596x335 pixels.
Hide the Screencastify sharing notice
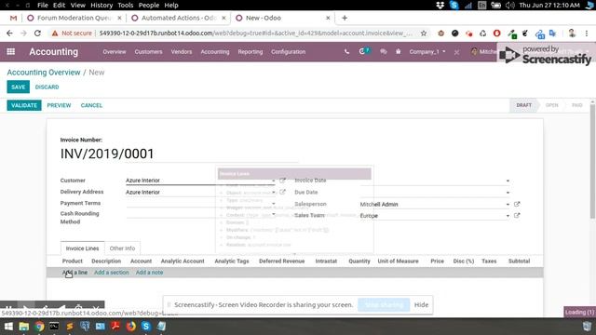point(421,304)
